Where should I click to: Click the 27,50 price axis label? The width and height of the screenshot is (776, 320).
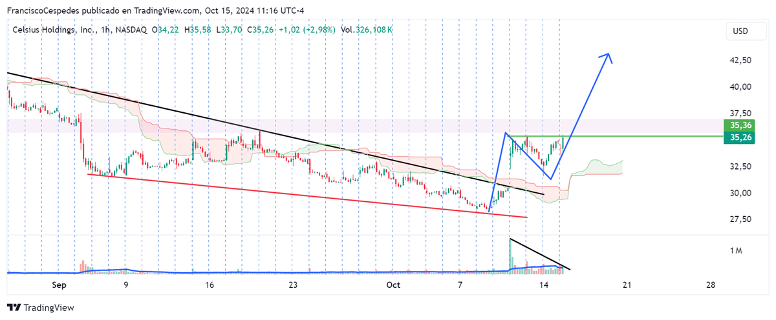[740, 219]
